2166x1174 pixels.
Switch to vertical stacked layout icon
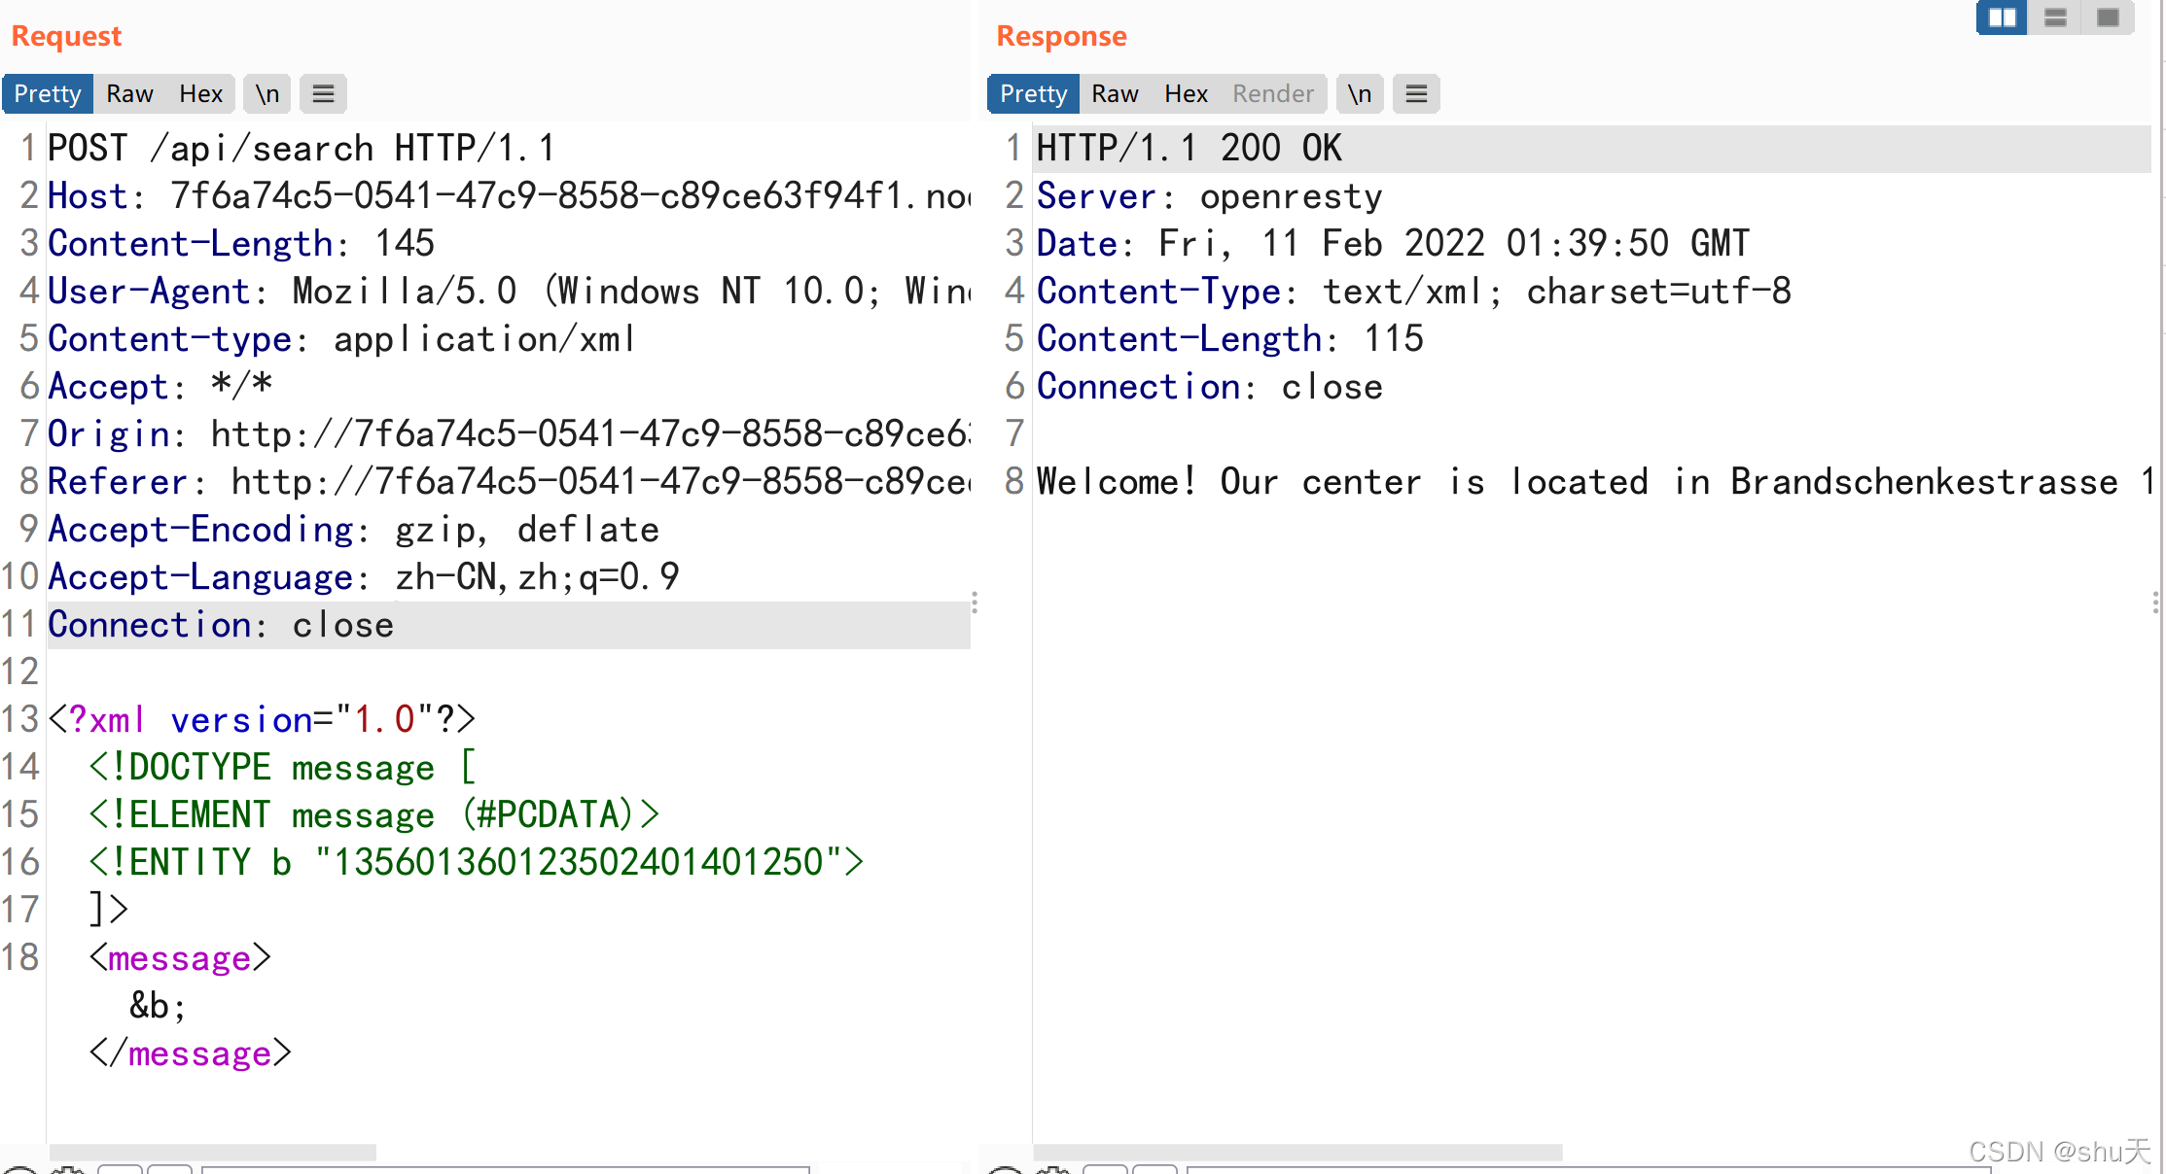tap(2055, 17)
